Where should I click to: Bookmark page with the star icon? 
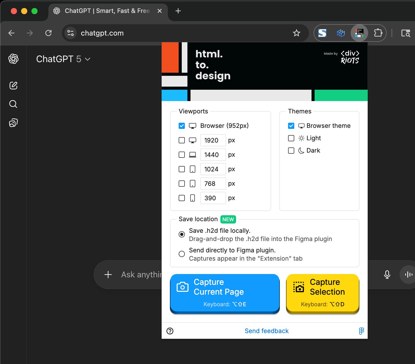tap(297, 33)
